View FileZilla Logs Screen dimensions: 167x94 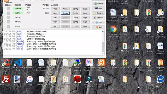coord(85,17)
